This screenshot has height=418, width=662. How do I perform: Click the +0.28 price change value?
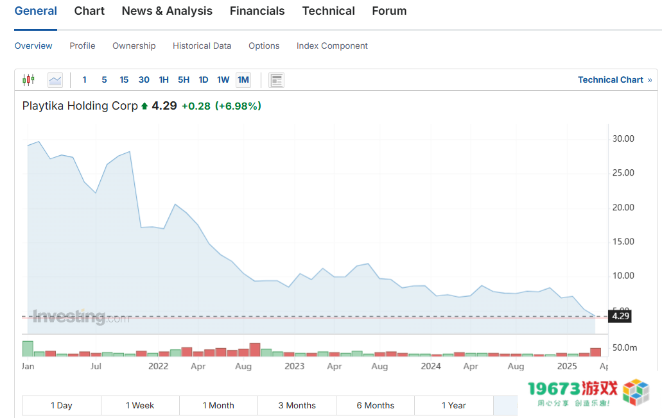pos(196,106)
